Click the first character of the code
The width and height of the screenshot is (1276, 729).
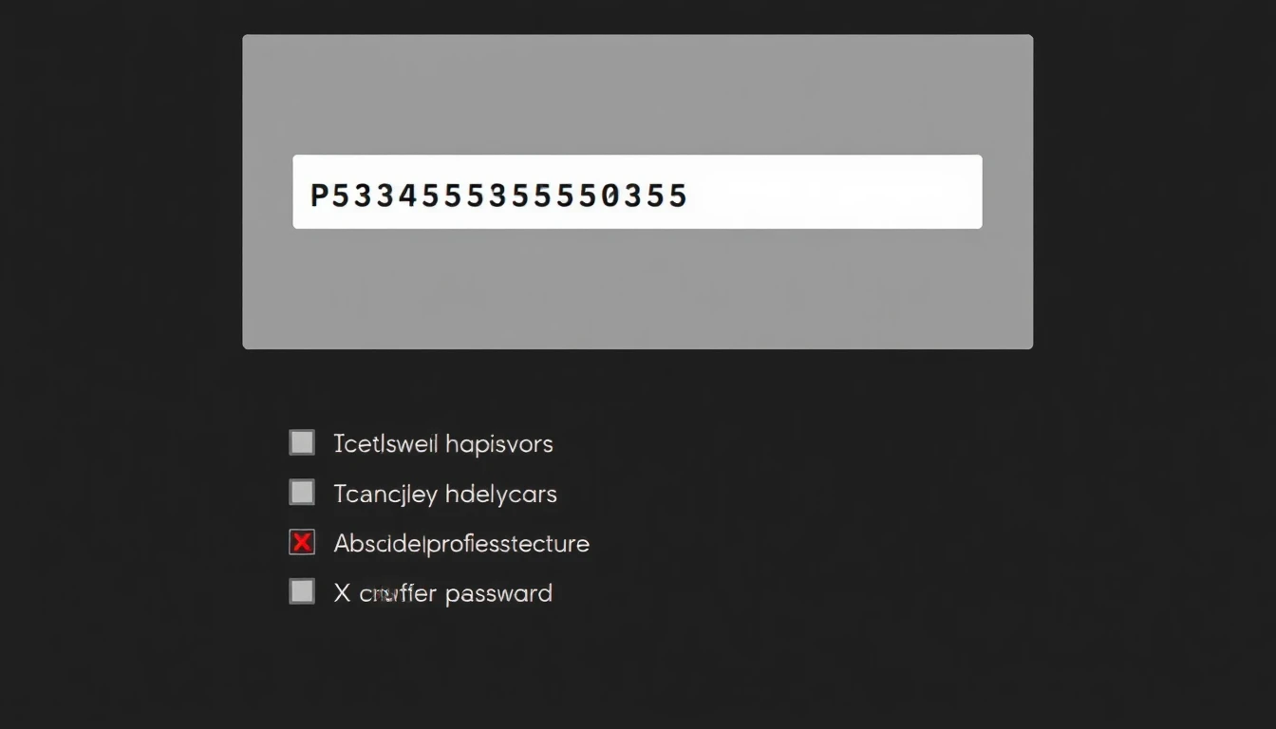click(318, 194)
